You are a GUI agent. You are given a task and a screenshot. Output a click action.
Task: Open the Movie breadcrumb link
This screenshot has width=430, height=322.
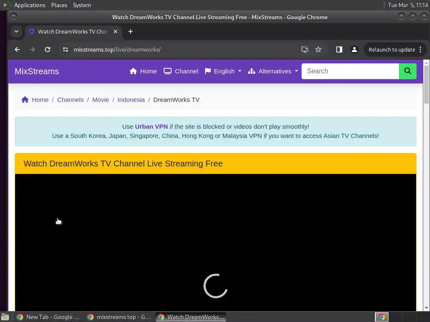click(100, 100)
